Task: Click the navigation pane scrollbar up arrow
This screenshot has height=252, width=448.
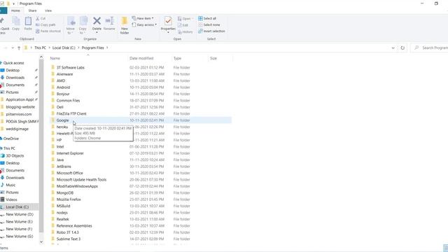Action: click(x=41, y=57)
